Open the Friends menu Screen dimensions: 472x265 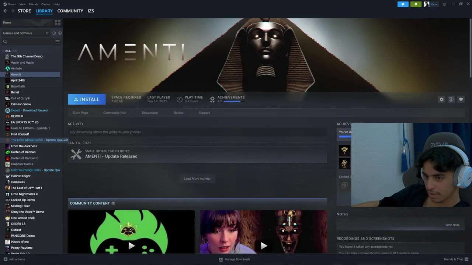click(x=34, y=4)
